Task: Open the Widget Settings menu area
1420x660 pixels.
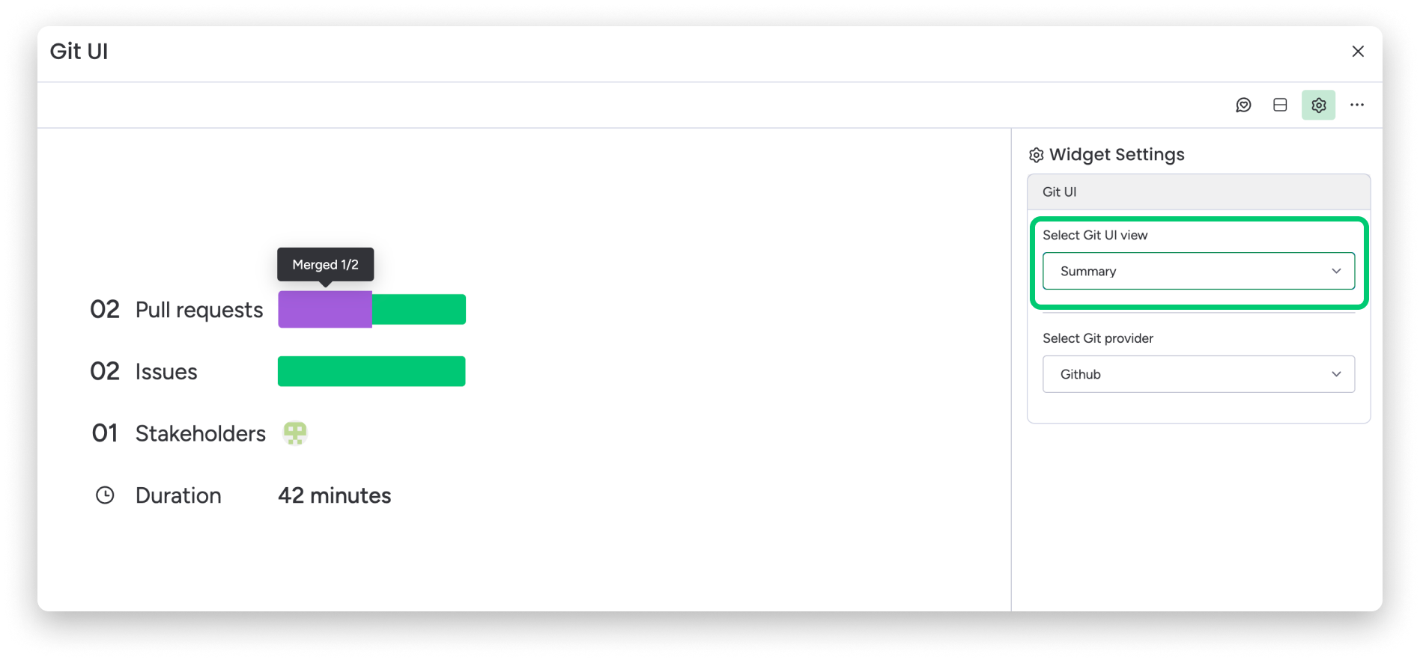Action: [x=1116, y=154]
